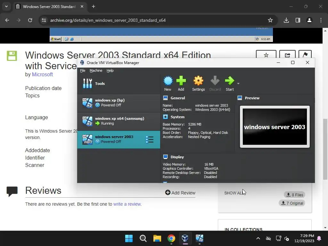Click SHOW ALL download options
Image resolution: width=328 pixels, height=246 pixels.
coord(234,193)
